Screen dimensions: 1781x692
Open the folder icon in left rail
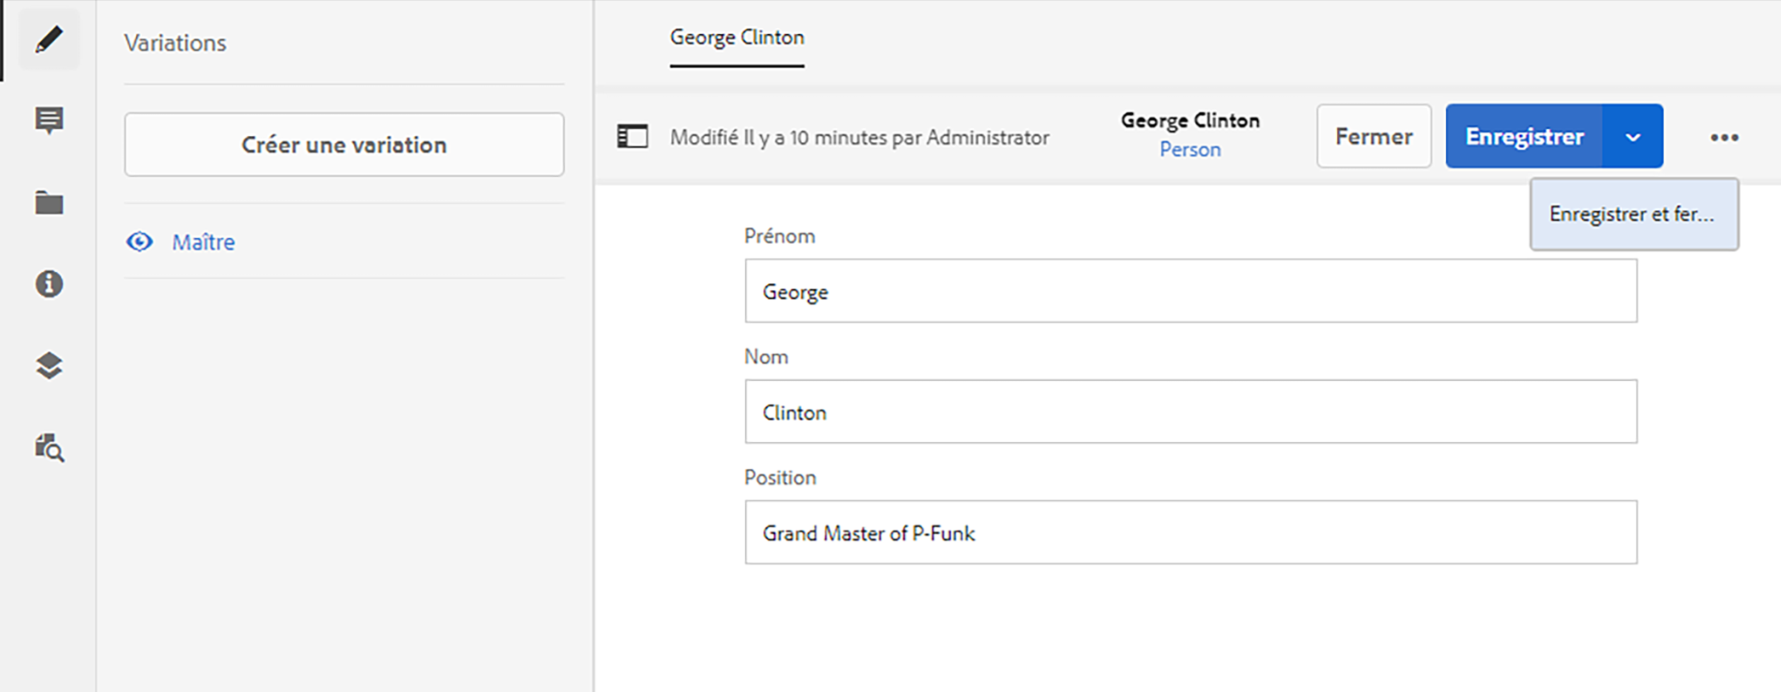point(48,203)
